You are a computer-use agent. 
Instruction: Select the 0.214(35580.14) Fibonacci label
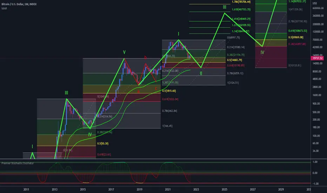click(x=236, y=47)
